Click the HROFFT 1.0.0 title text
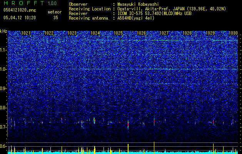Image resolution: width=242 pixels, height=154 pixels. coord(30,3)
